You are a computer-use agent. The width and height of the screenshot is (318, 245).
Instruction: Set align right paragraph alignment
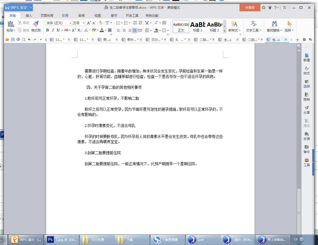click(x=129, y=30)
